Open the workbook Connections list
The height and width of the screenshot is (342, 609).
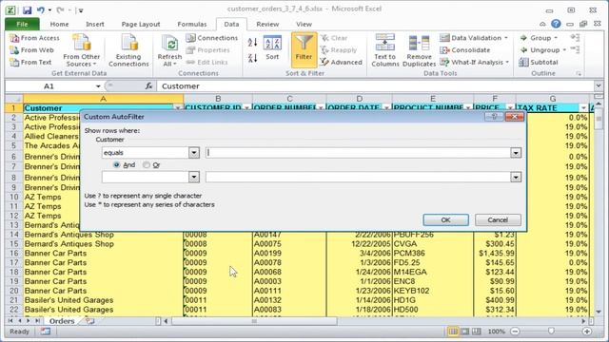[211, 38]
